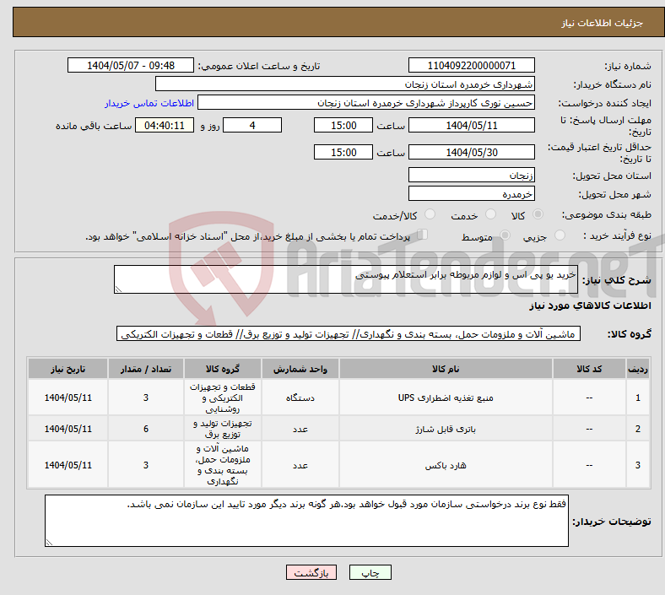Click the تاریخ و ساعت اعلان عمومی field

point(131,66)
